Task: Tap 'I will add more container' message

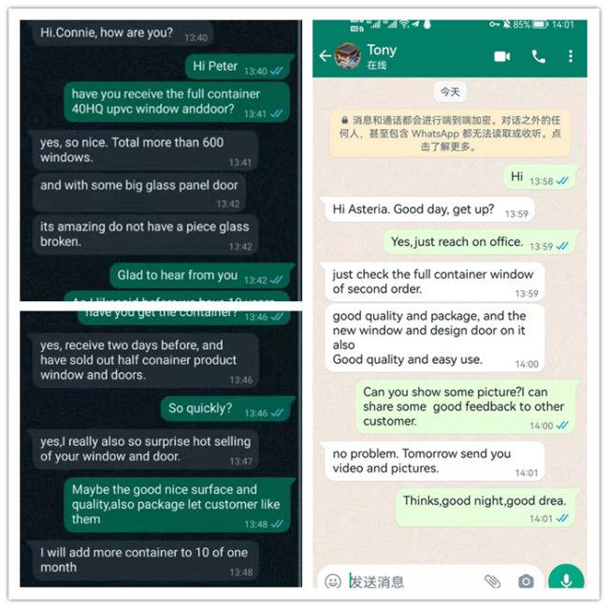Action: [x=146, y=560]
